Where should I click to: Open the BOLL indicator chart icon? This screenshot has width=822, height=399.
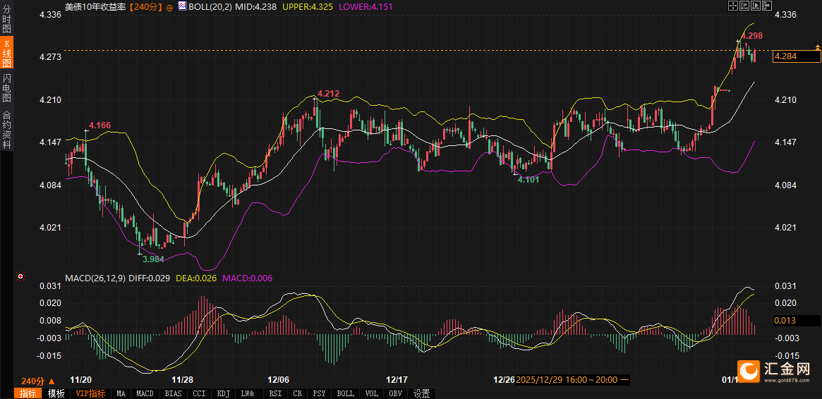(x=181, y=7)
